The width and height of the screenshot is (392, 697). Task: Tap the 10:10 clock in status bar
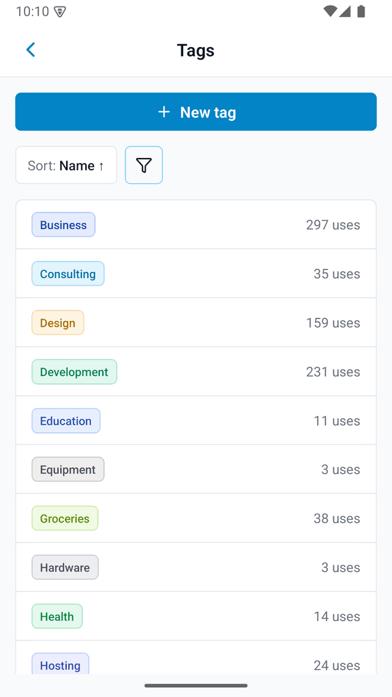32,12
